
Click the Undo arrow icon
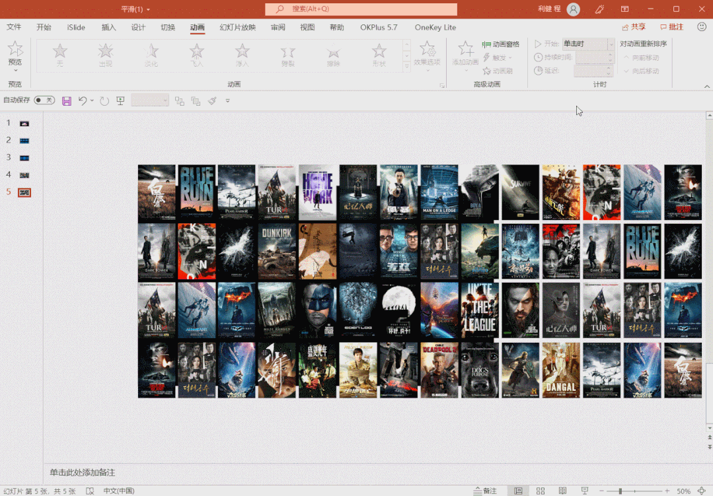point(83,100)
